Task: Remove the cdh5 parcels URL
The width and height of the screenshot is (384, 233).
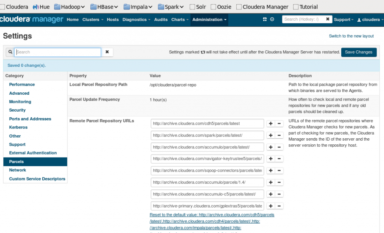Action: coord(279,124)
